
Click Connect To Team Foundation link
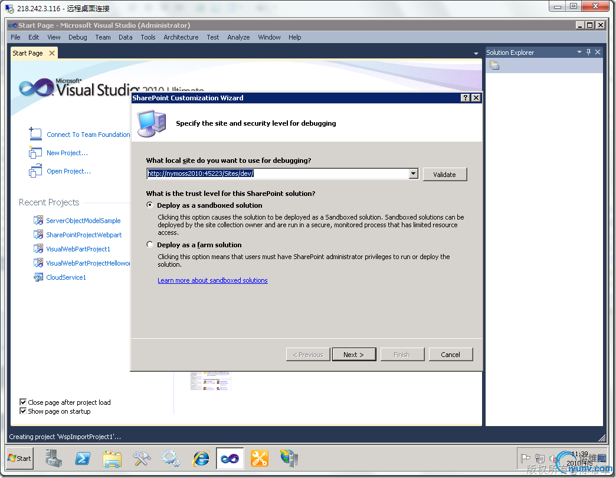[x=89, y=135]
